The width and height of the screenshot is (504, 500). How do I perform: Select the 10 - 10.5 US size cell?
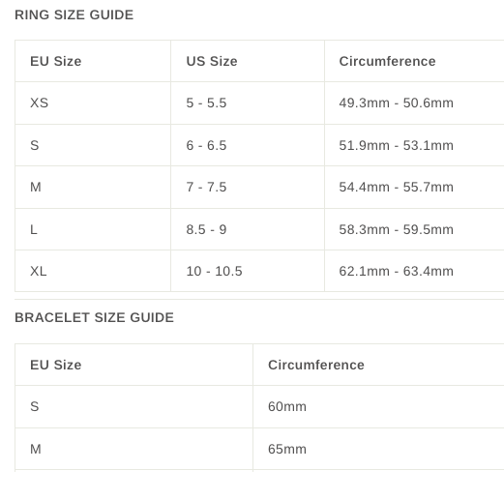pyautogui.click(x=248, y=271)
